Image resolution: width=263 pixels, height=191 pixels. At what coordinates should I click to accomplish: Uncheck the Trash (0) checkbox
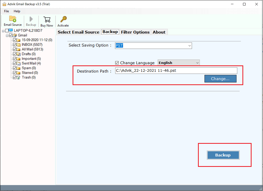15,77
